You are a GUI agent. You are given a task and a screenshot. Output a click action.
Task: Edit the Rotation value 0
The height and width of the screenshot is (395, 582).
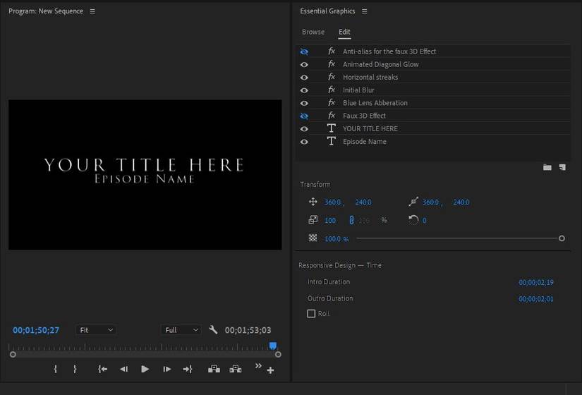click(424, 221)
